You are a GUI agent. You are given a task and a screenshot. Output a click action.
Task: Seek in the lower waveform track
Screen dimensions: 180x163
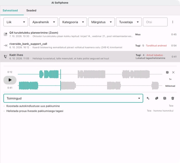coord(90,86)
